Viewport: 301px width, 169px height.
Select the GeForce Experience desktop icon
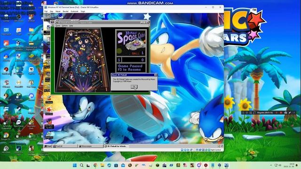coord(6,124)
